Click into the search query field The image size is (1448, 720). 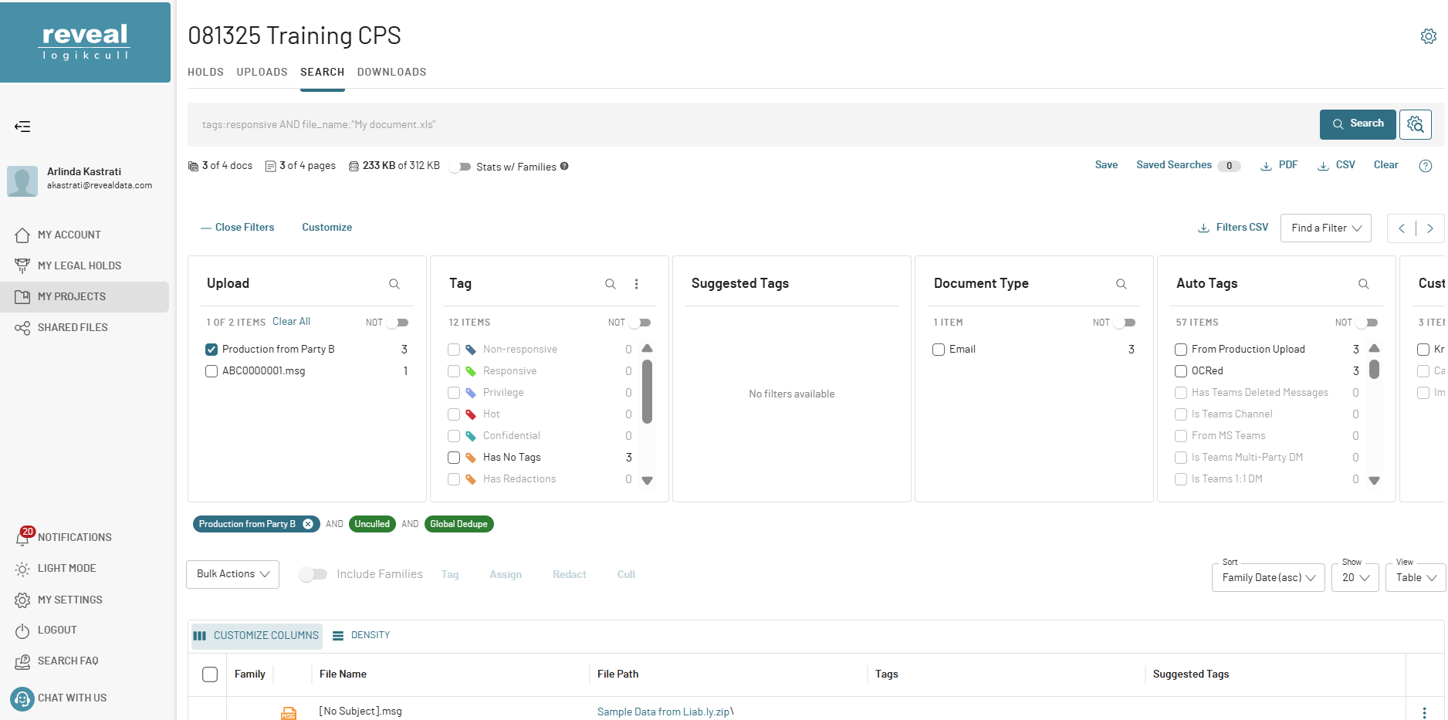pos(753,124)
